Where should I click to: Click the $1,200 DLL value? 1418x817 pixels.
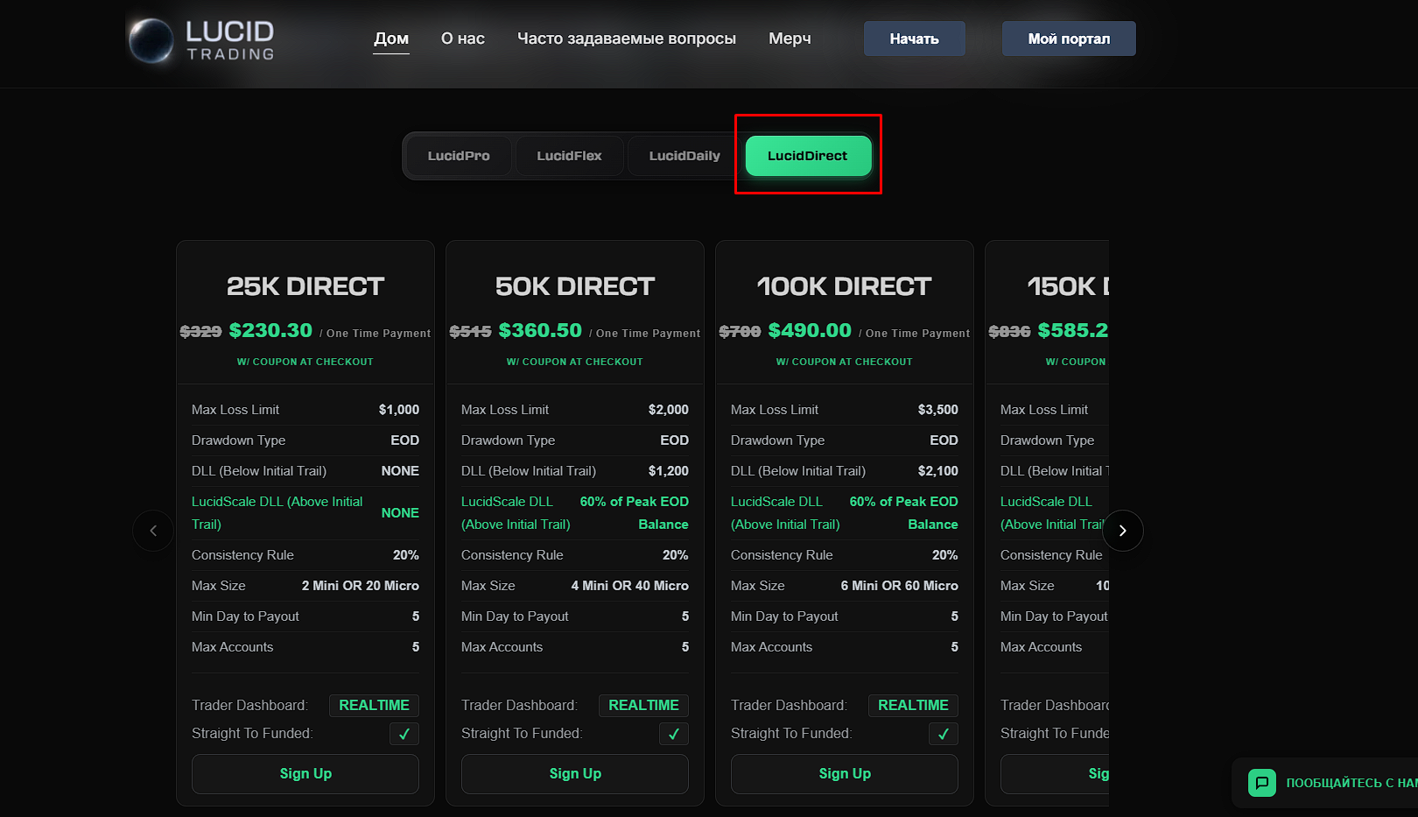point(669,471)
